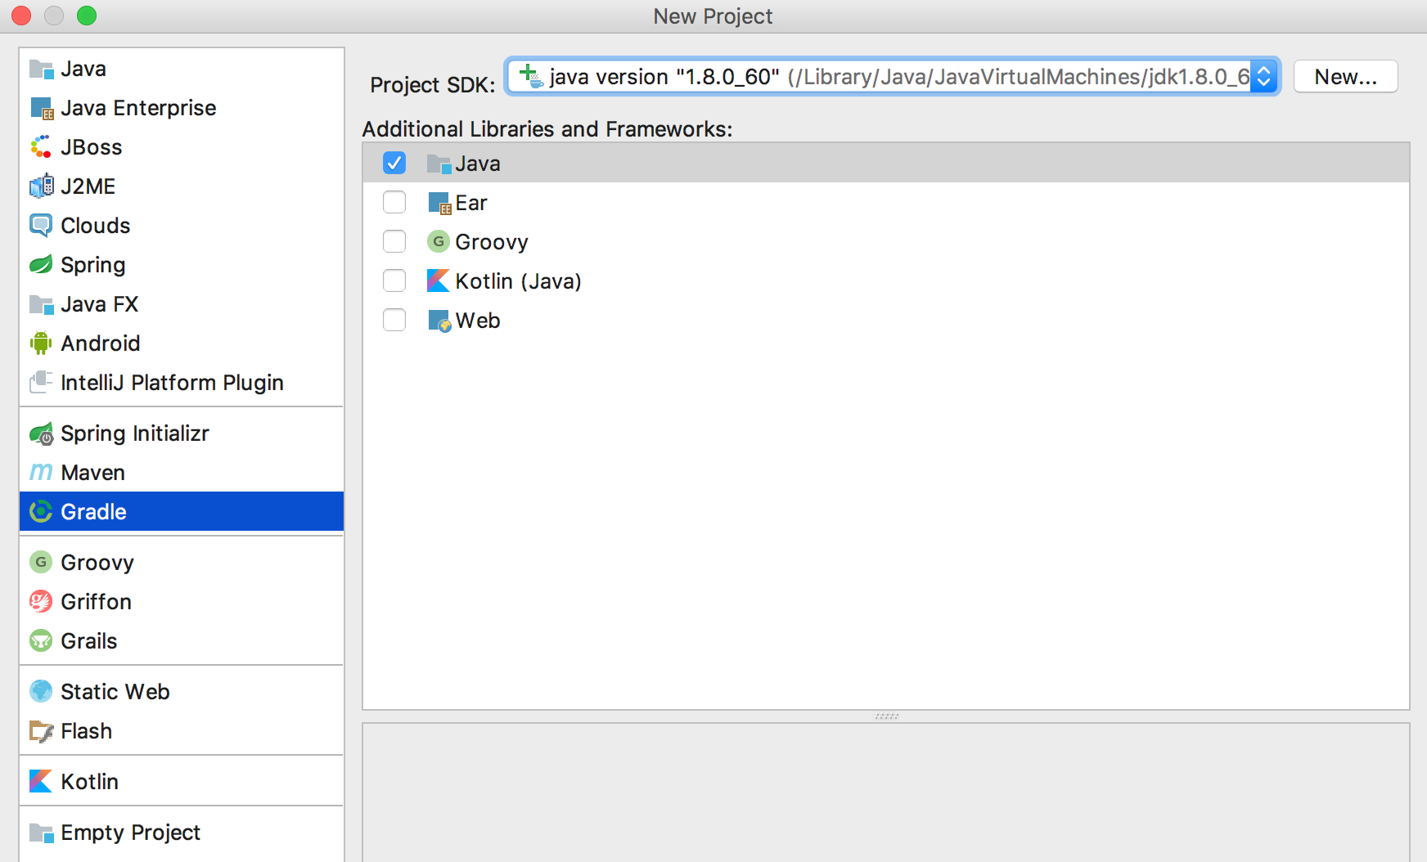Click the Griffon project type icon
This screenshot has width=1427, height=862.
(x=40, y=602)
